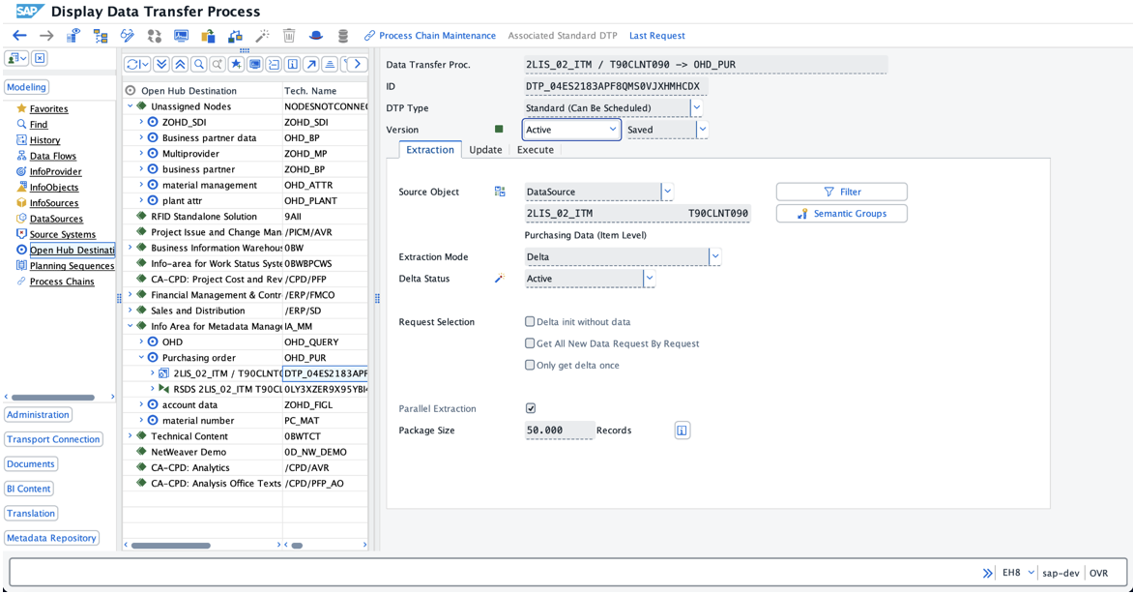Check Get All New Data Request By Request
This screenshot has width=1133, height=594.
click(530, 343)
